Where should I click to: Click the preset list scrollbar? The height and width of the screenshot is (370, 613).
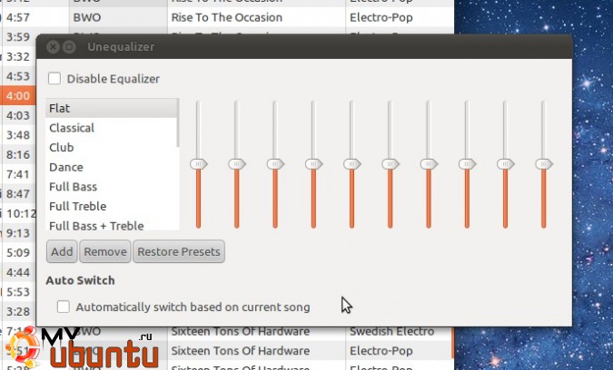coord(178,122)
